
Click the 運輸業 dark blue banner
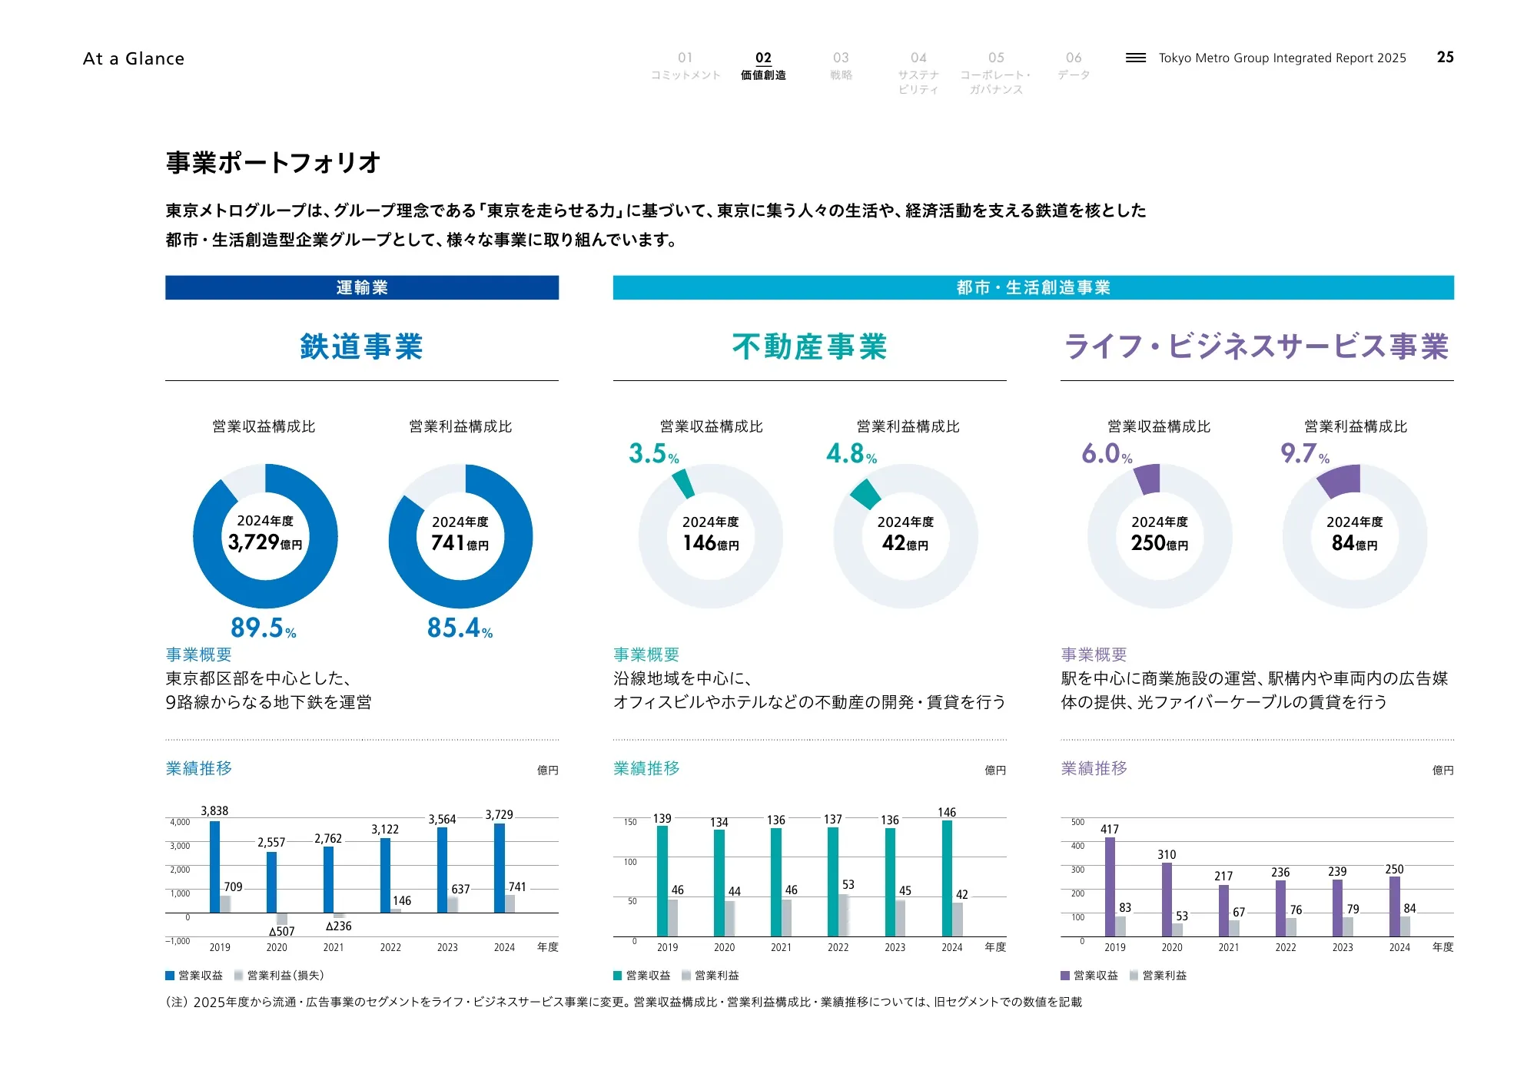click(362, 287)
